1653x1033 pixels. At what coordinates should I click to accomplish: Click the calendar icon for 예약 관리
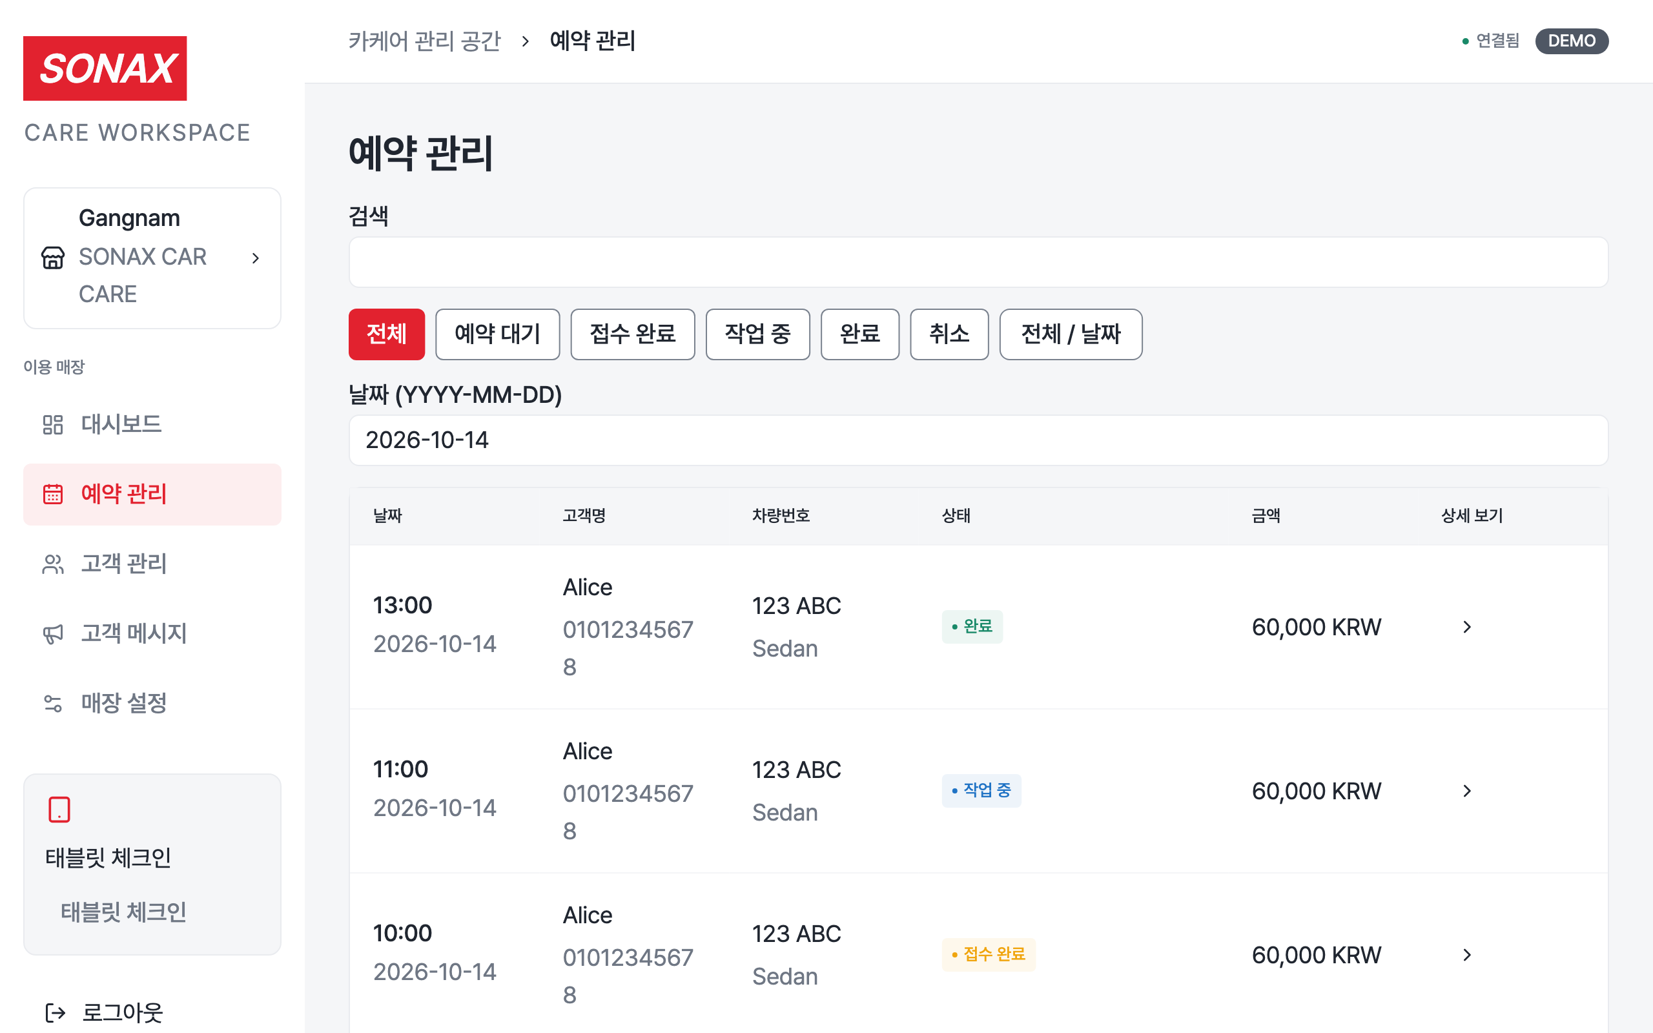click(52, 494)
